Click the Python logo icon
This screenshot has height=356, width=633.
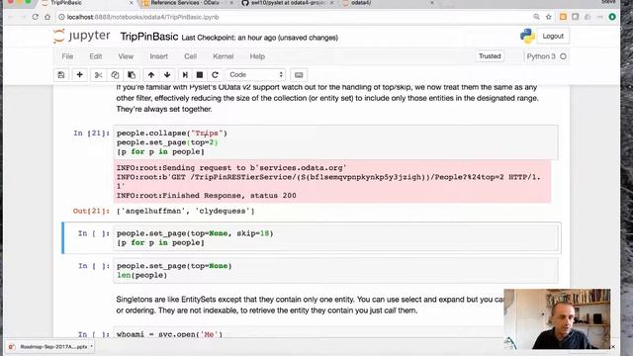(527, 36)
